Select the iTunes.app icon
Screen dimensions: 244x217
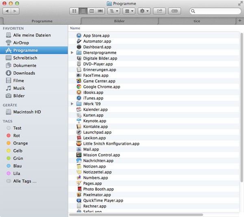point(79,98)
